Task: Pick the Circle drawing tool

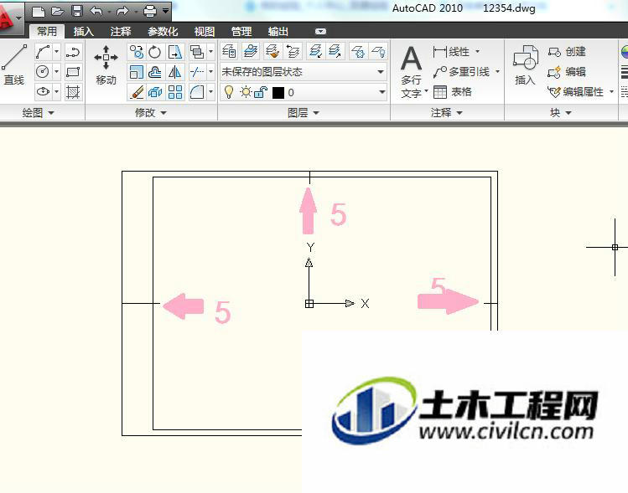Action: coord(43,72)
